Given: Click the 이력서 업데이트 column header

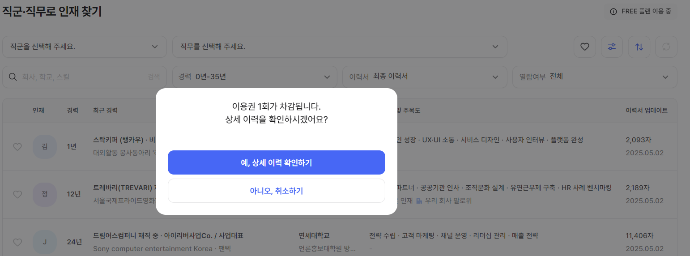Looking at the screenshot, I should coord(647,111).
